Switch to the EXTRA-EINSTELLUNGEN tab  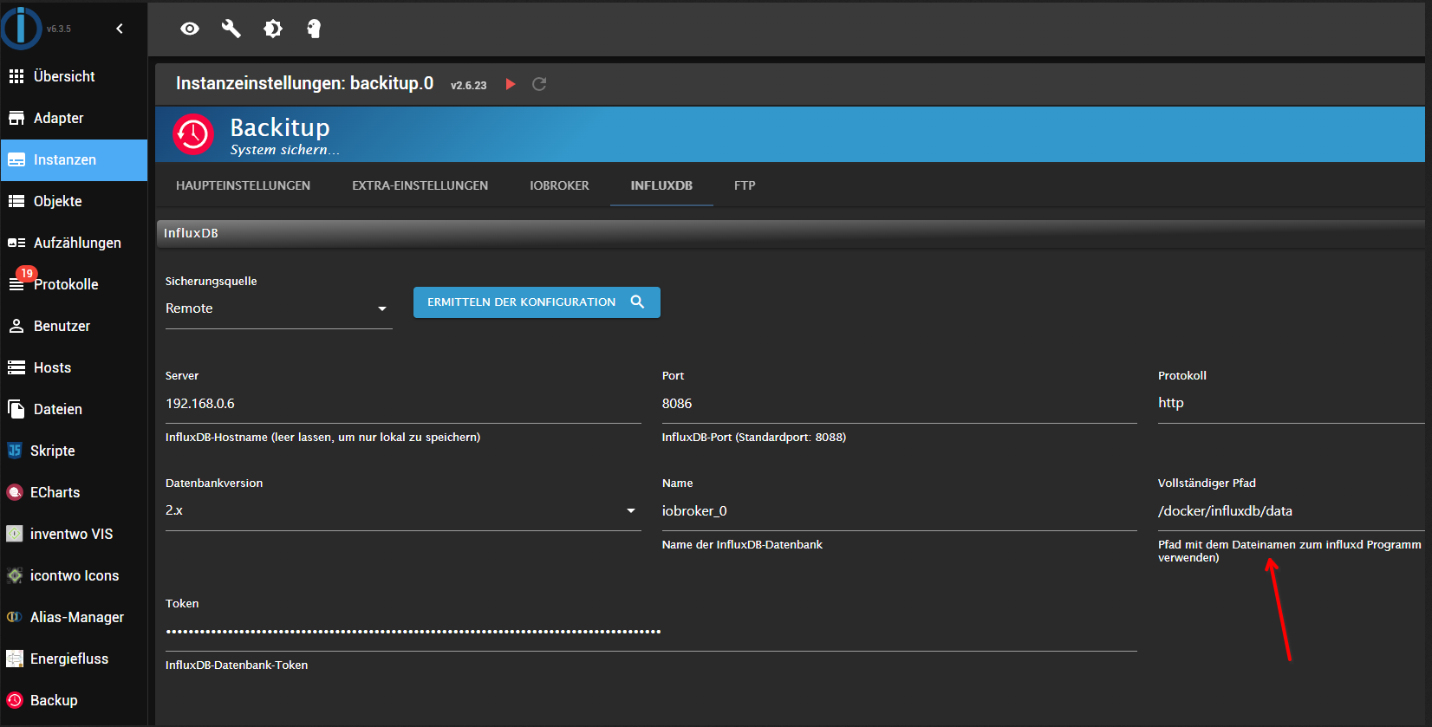click(420, 185)
